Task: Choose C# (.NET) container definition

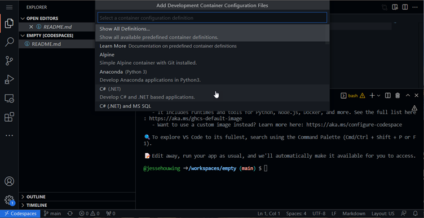Action: pyautogui.click(x=212, y=92)
